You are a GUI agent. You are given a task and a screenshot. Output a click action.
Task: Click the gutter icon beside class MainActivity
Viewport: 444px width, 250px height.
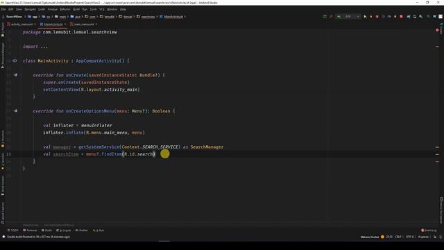point(15,60)
